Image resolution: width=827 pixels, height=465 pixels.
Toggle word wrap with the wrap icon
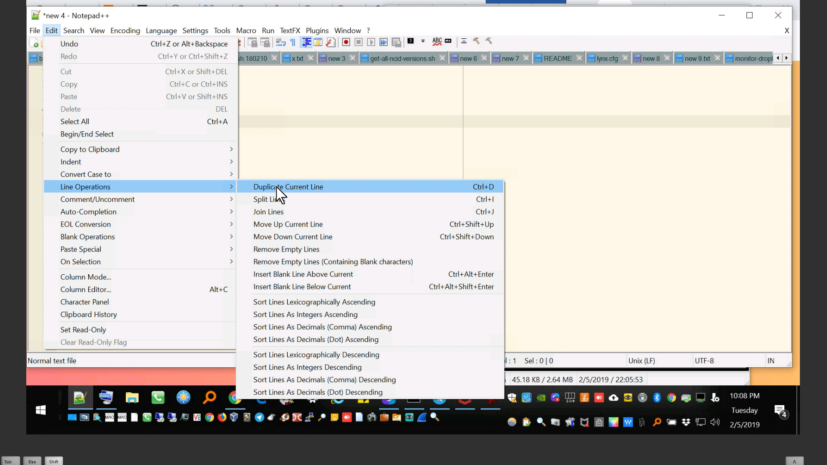pos(280,42)
